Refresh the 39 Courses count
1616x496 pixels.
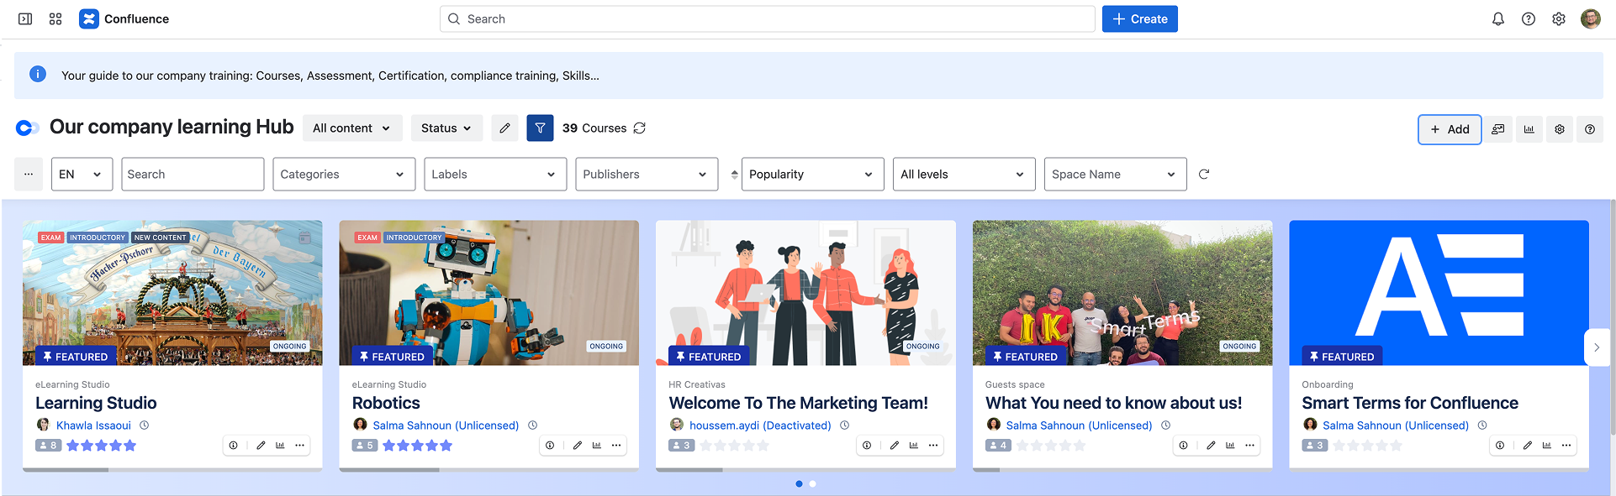tap(640, 128)
